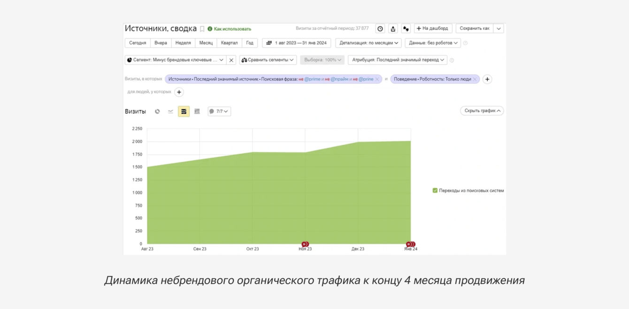Click the export share icon
The image size is (629, 309).
393,29
